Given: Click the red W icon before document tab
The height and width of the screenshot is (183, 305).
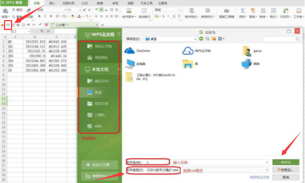Looking at the screenshot, I should pyautogui.click(x=46, y=25).
